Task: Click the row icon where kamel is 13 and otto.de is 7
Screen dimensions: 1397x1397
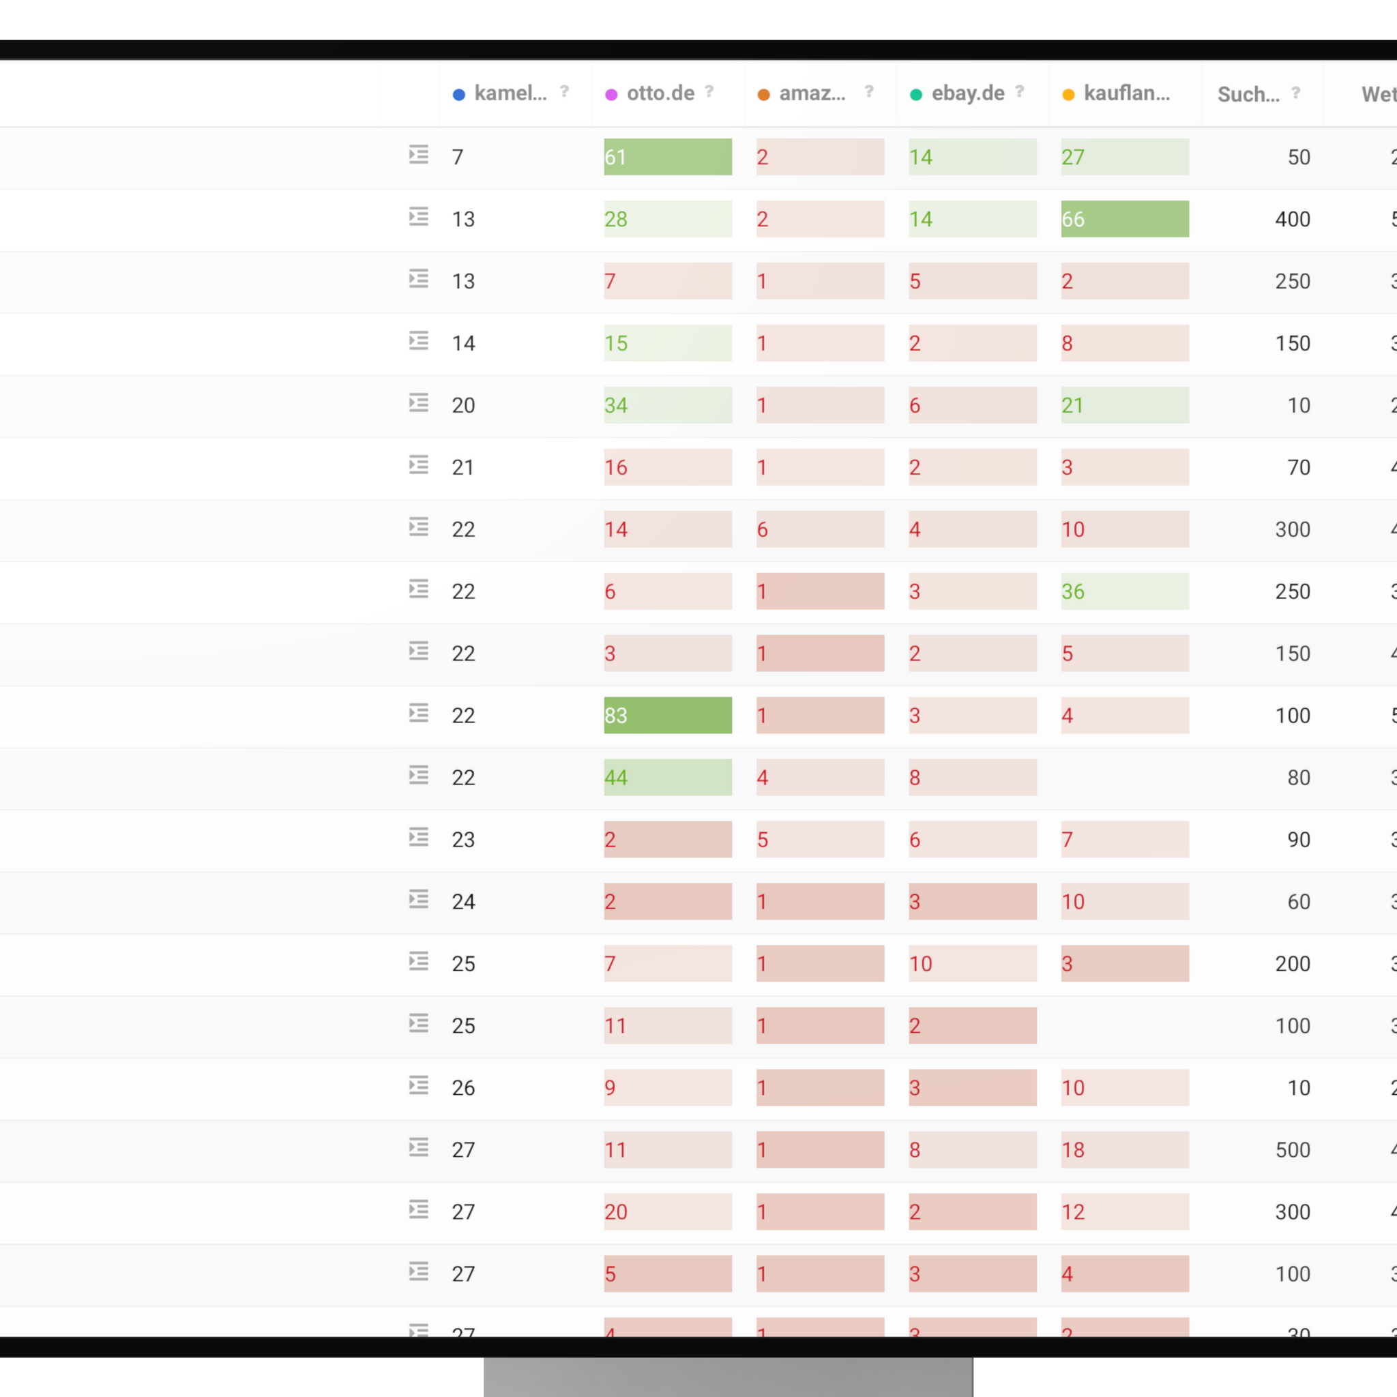Action: (419, 279)
